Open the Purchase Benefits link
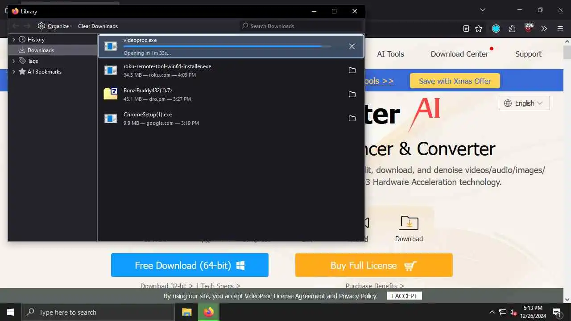This screenshot has height=321, width=571. point(375,286)
